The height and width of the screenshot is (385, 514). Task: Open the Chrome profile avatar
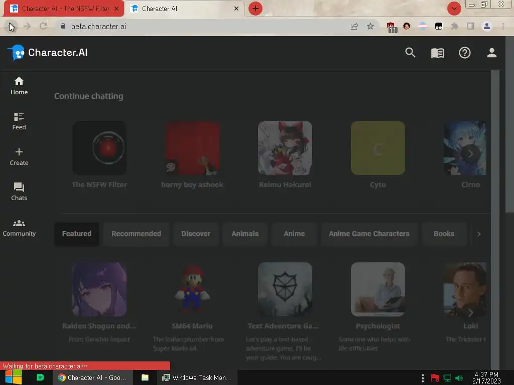point(486,26)
